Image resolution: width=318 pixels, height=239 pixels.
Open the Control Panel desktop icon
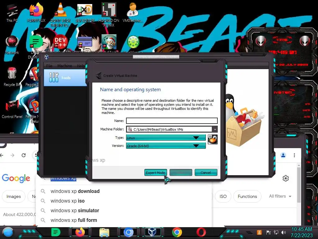12,109
